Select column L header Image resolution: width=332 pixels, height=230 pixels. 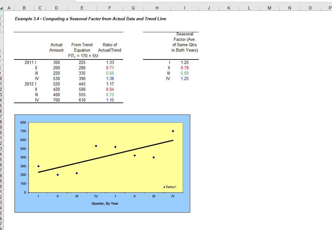click(249, 8)
